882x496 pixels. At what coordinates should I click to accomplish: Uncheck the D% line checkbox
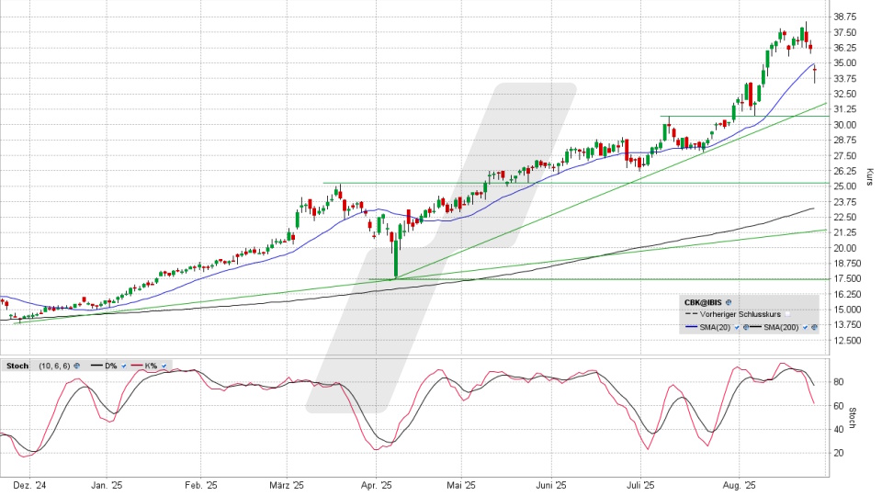(124, 366)
